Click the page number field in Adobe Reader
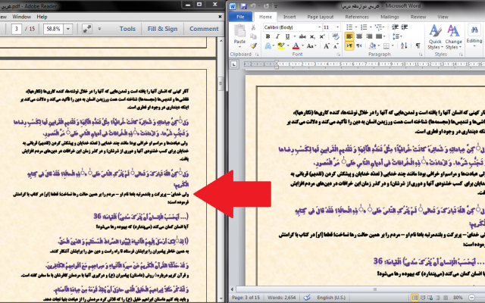 17,29
